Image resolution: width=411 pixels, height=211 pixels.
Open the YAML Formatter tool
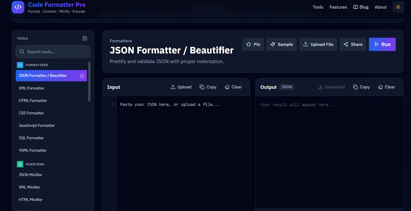51,150
